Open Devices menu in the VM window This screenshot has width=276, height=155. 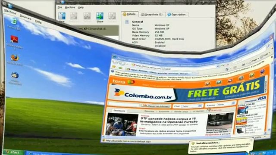[25, 17]
